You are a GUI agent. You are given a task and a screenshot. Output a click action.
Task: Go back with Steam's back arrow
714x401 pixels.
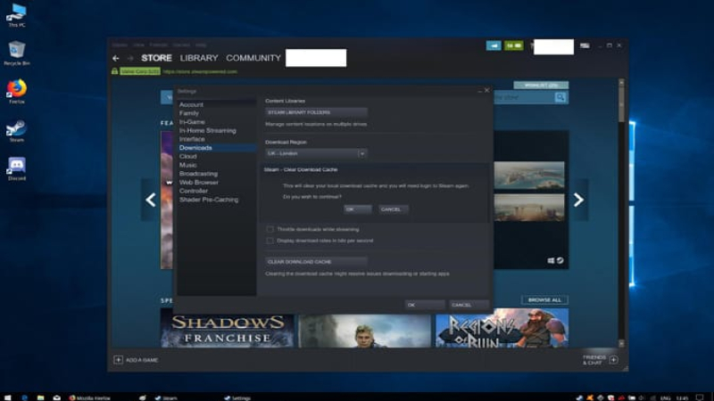116,58
